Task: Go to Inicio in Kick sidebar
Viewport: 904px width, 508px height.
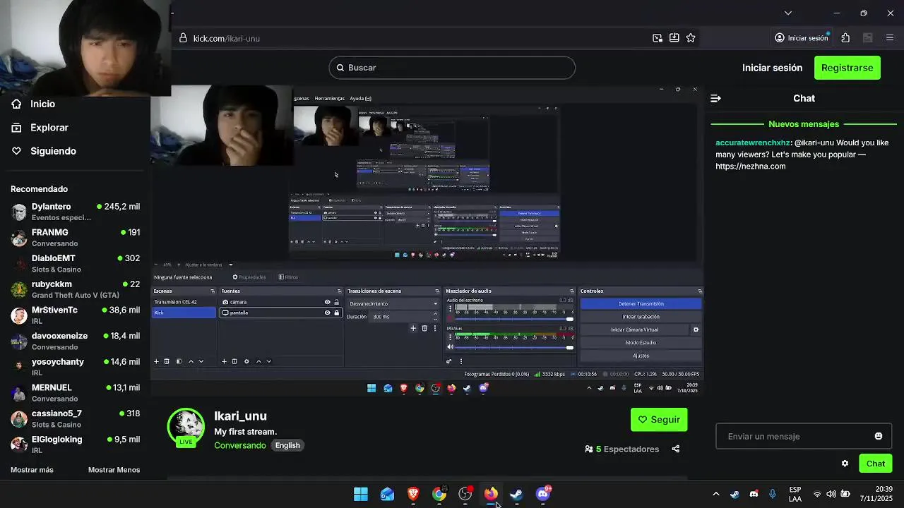Action: (42, 104)
